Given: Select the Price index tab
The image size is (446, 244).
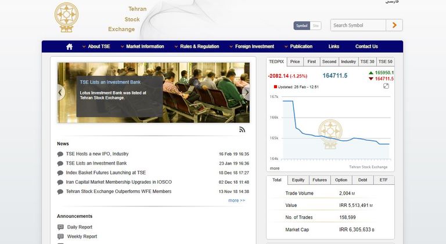Looking at the screenshot, I should pyautogui.click(x=295, y=61).
